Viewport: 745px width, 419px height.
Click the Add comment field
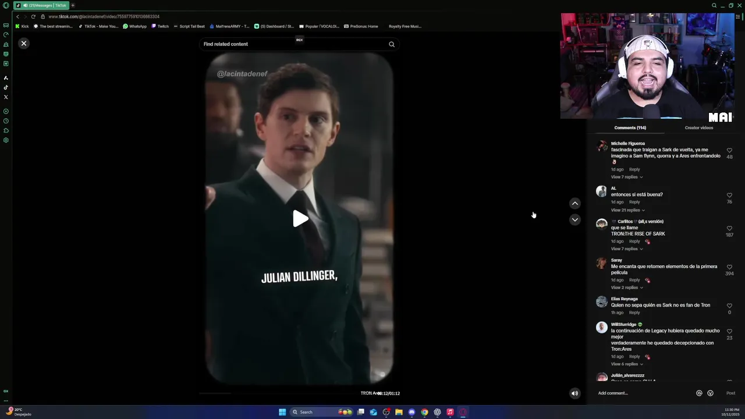pos(643,393)
